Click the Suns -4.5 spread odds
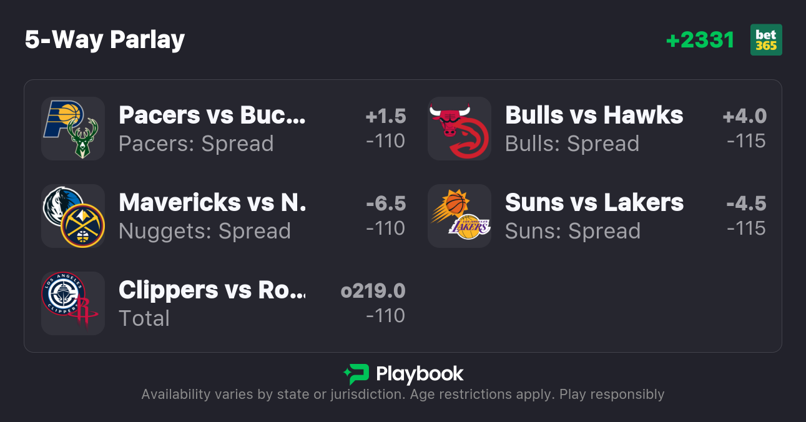Image resolution: width=806 pixels, height=422 pixels. click(745, 204)
